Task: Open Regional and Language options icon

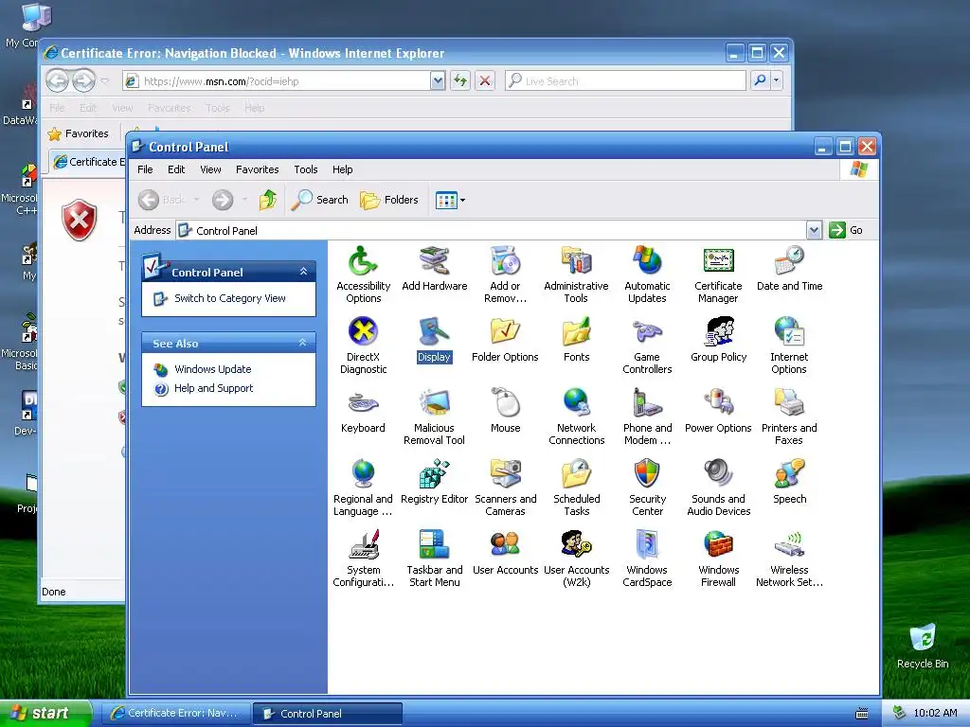Action: coord(363,488)
